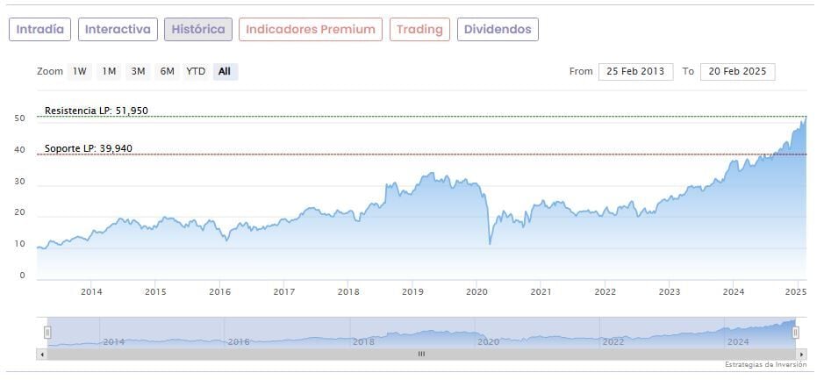Open the Interactiva tab
The width and height of the screenshot is (824, 380).
(118, 29)
